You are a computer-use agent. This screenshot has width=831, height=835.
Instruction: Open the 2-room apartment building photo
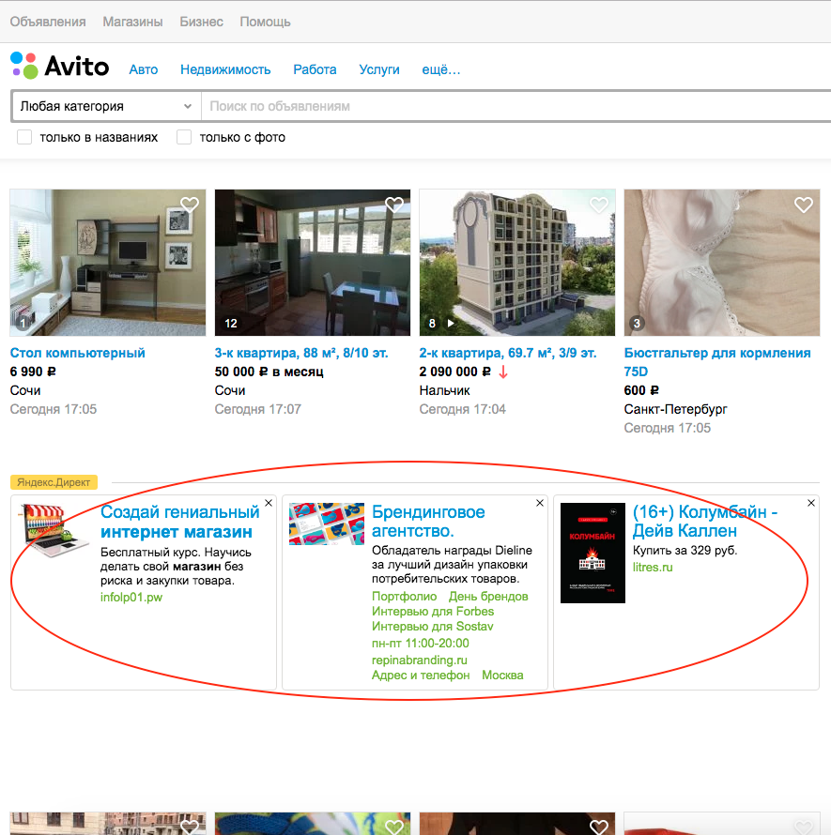pyautogui.click(x=517, y=263)
